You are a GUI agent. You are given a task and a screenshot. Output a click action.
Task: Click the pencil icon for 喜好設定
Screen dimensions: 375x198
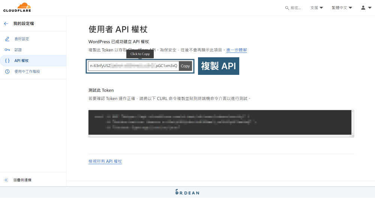click(7, 39)
